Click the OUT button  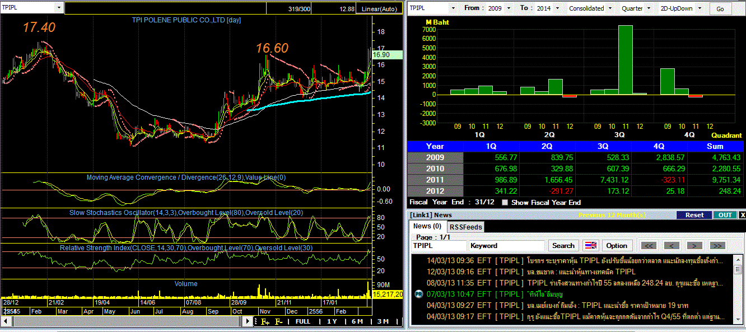725,215
